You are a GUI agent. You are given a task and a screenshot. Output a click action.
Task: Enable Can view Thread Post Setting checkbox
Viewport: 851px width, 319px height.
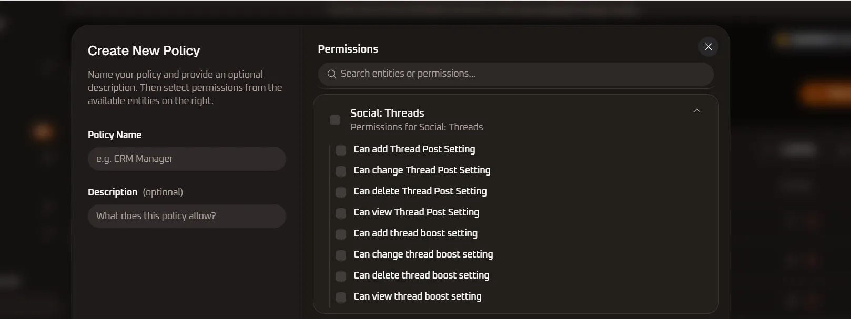coord(341,213)
